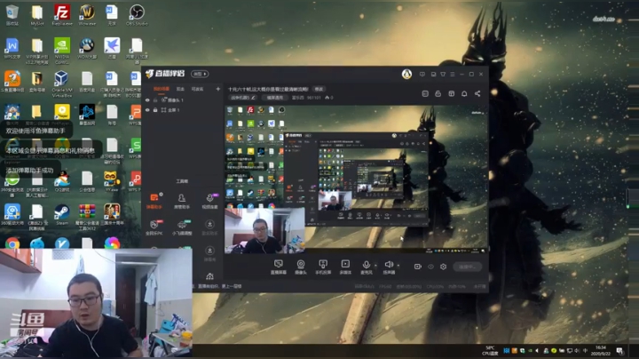Image resolution: width=639 pixels, height=359 pixels.
Task: Expand the microphone options arrow
Action: pos(375,266)
